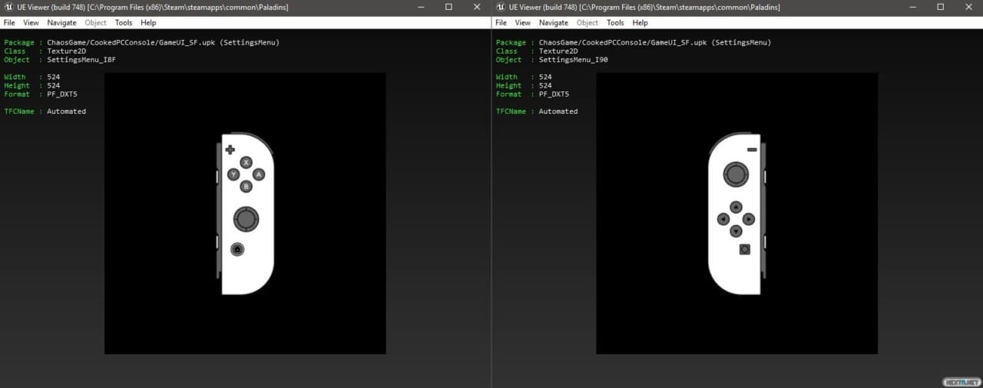Click the left arrow D-pad button
Screen dimensions: 983x388
pyautogui.click(x=723, y=219)
